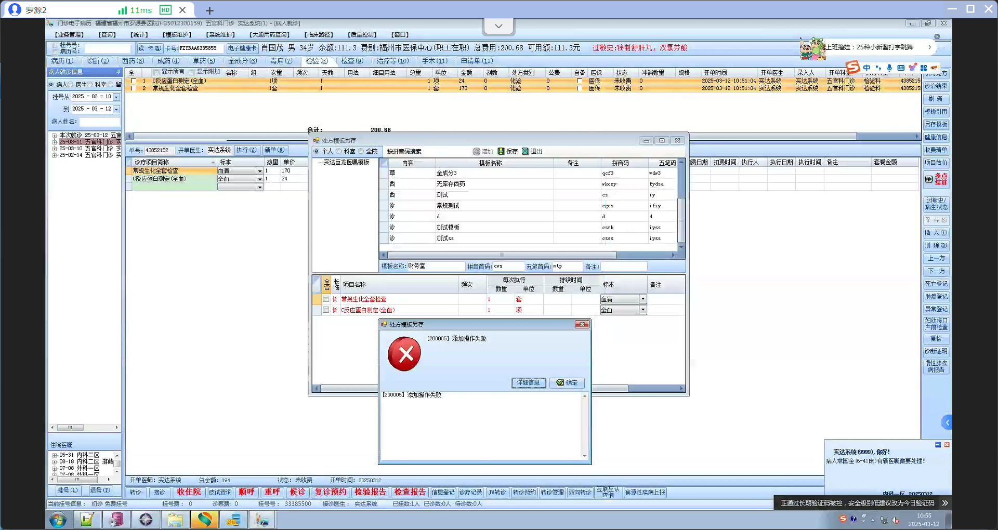Open the orange database app in taskbar
The height and width of the screenshot is (530, 998).
click(x=233, y=520)
